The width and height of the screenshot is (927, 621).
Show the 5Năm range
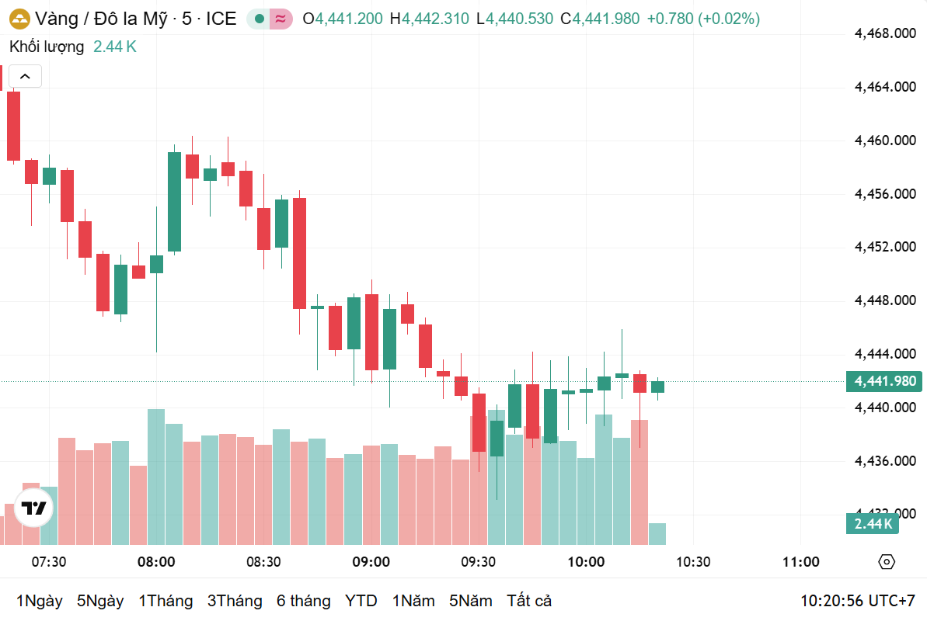pyautogui.click(x=471, y=601)
